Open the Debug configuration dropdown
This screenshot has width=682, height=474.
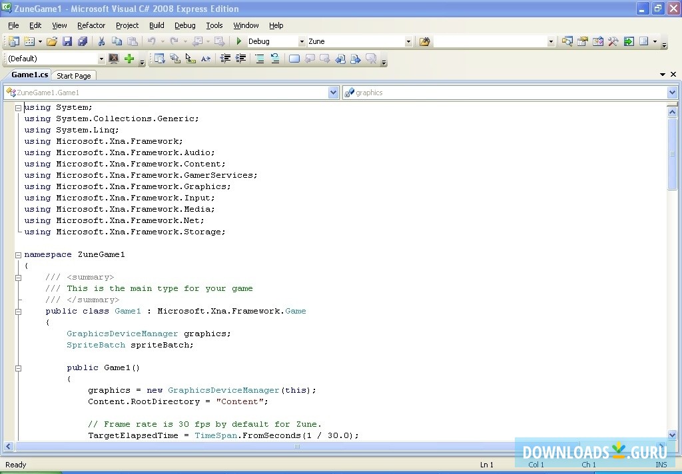[x=302, y=41]
